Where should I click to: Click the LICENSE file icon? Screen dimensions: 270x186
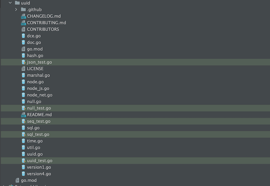[x=23, y=69]
